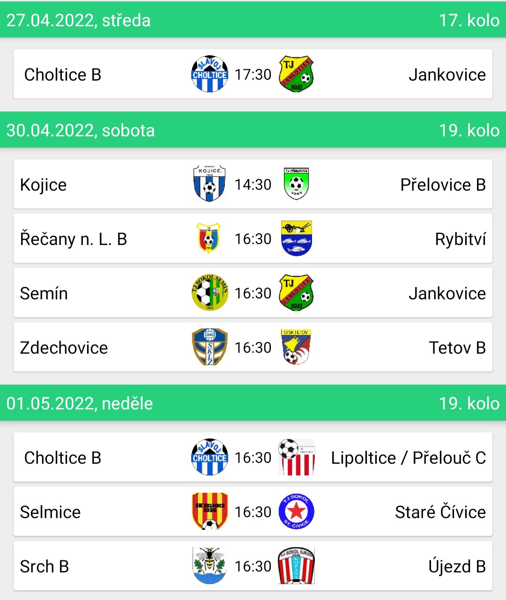This screenshot has width=506, height=600.
Task: Tap the Rybitví club crest
Action: pyautogui.click(x=296, y=238)
